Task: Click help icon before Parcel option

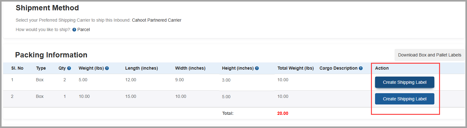Action: click(74, 30)
